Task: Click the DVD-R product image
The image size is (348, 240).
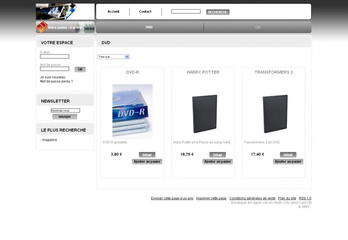Action: click(133, 112)
